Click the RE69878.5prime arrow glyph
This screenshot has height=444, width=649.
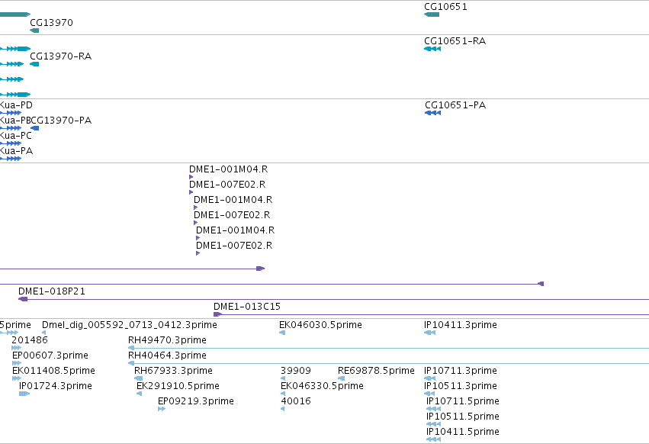[342, 378]
